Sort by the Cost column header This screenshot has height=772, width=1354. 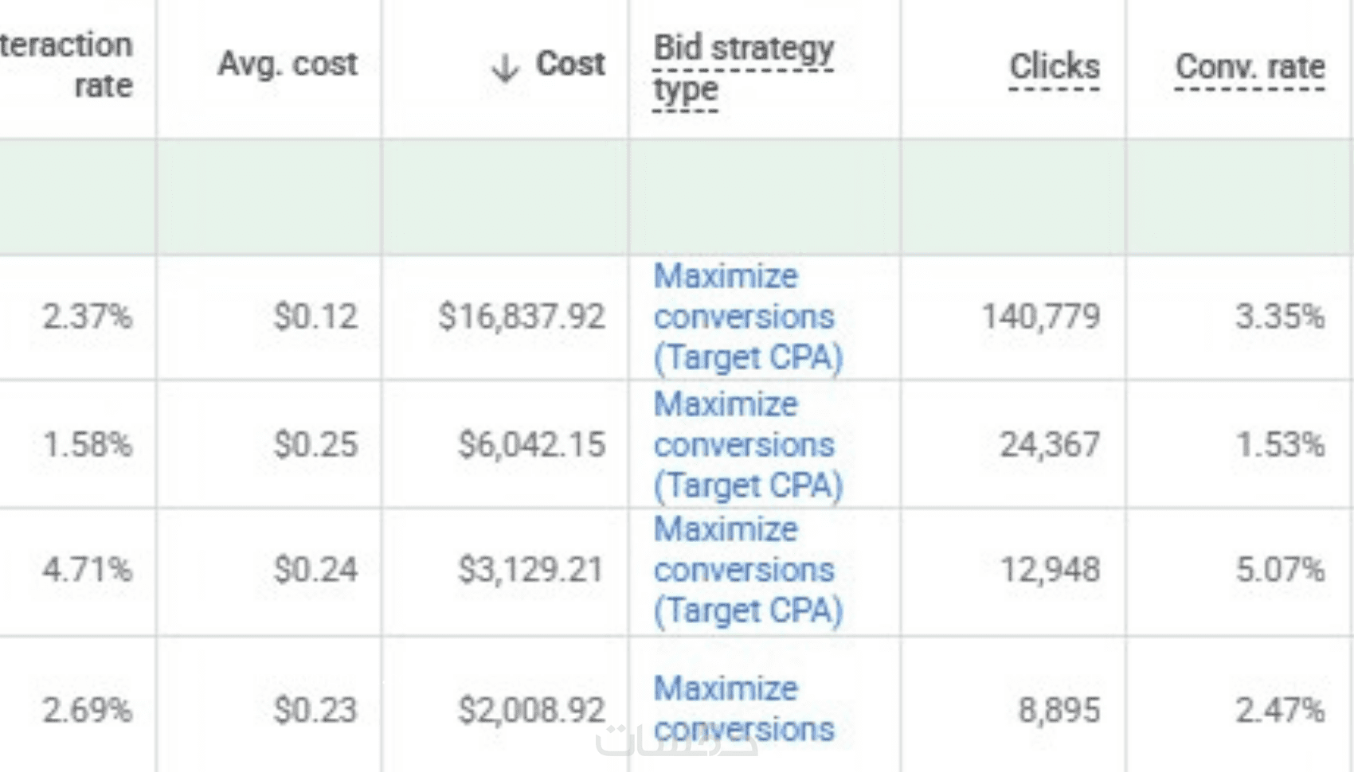570,64
